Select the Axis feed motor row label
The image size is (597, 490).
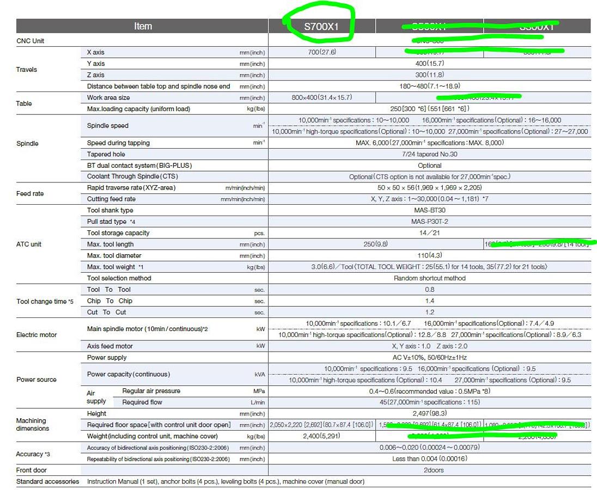[x=110, y=346]
